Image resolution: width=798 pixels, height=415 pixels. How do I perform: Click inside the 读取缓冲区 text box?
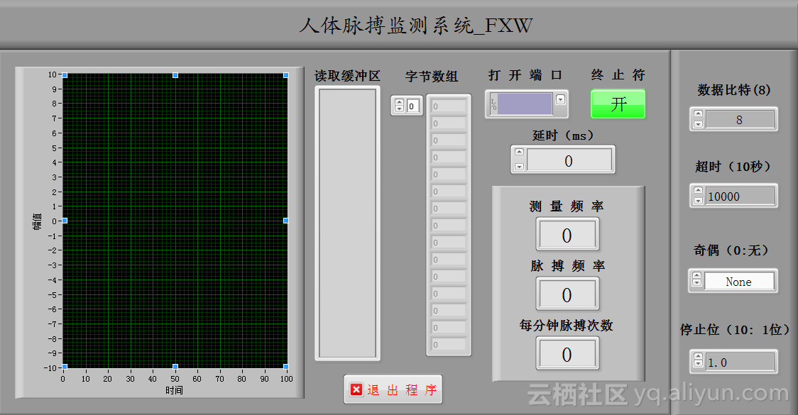click(x=347, y=223)
